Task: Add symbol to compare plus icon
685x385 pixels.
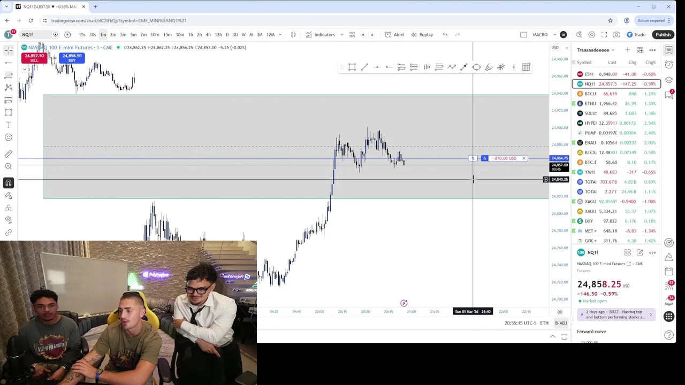Action: [x=67, y=35]
